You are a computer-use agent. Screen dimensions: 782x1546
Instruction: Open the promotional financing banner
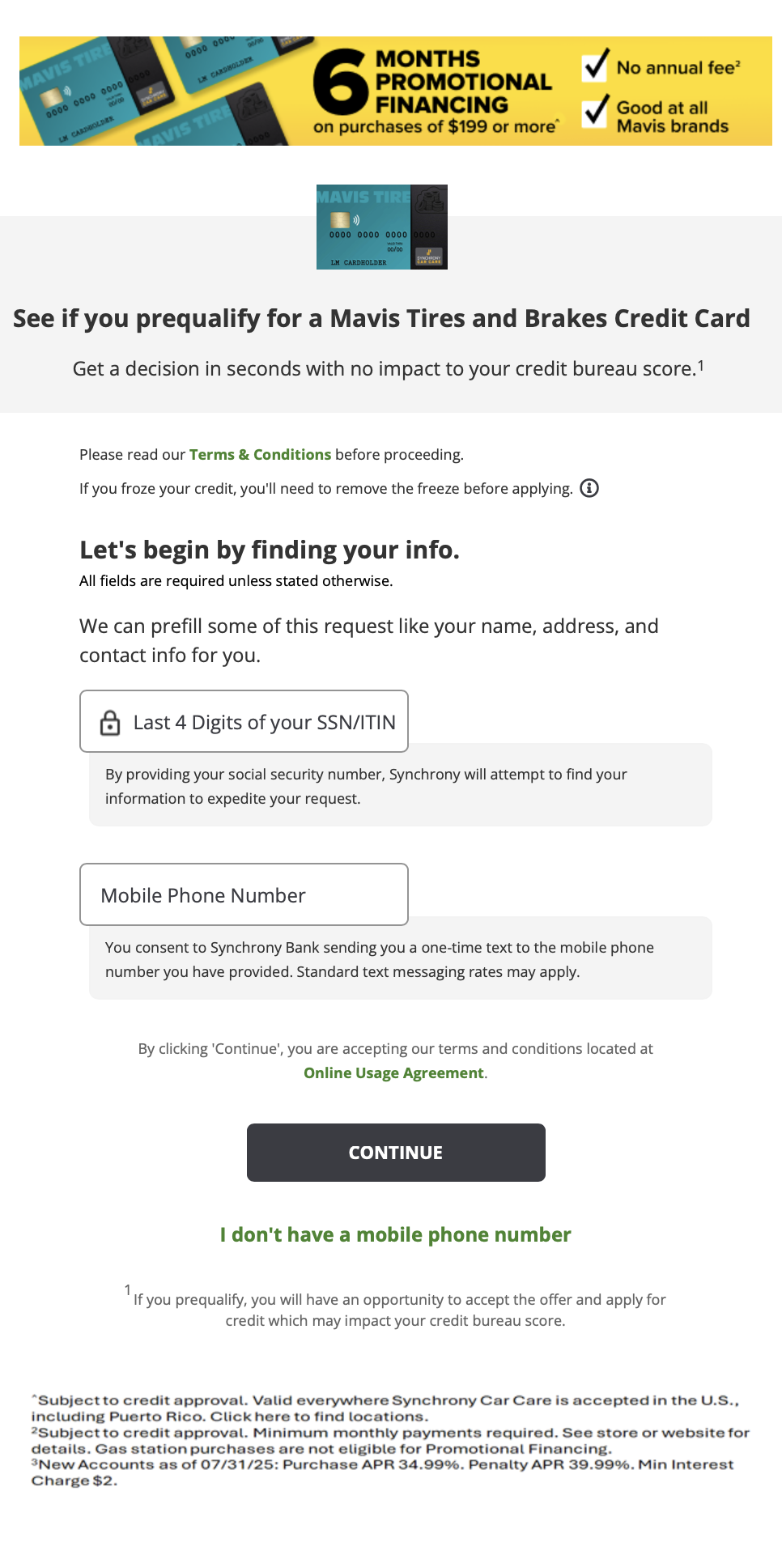396,91
